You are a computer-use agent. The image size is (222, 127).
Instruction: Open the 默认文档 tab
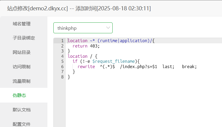coord(22,110)
